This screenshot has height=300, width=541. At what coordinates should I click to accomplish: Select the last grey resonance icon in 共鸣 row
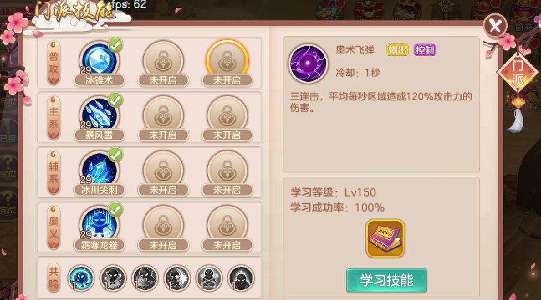(241, 278)
